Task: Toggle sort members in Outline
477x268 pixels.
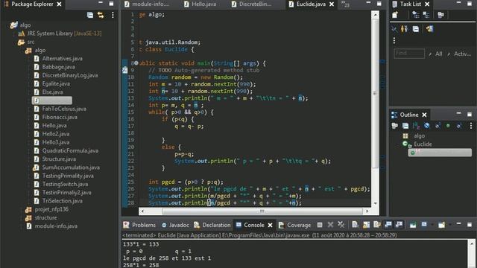Action: [x=416, y=126]
